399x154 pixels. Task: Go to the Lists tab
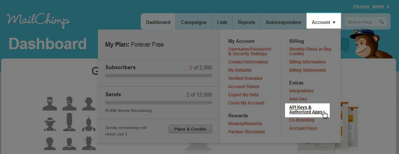(x=222, y=22)
